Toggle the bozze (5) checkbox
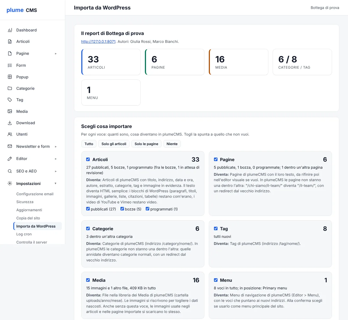The height and width of the screenshot is (320, 348). (122, 209)
